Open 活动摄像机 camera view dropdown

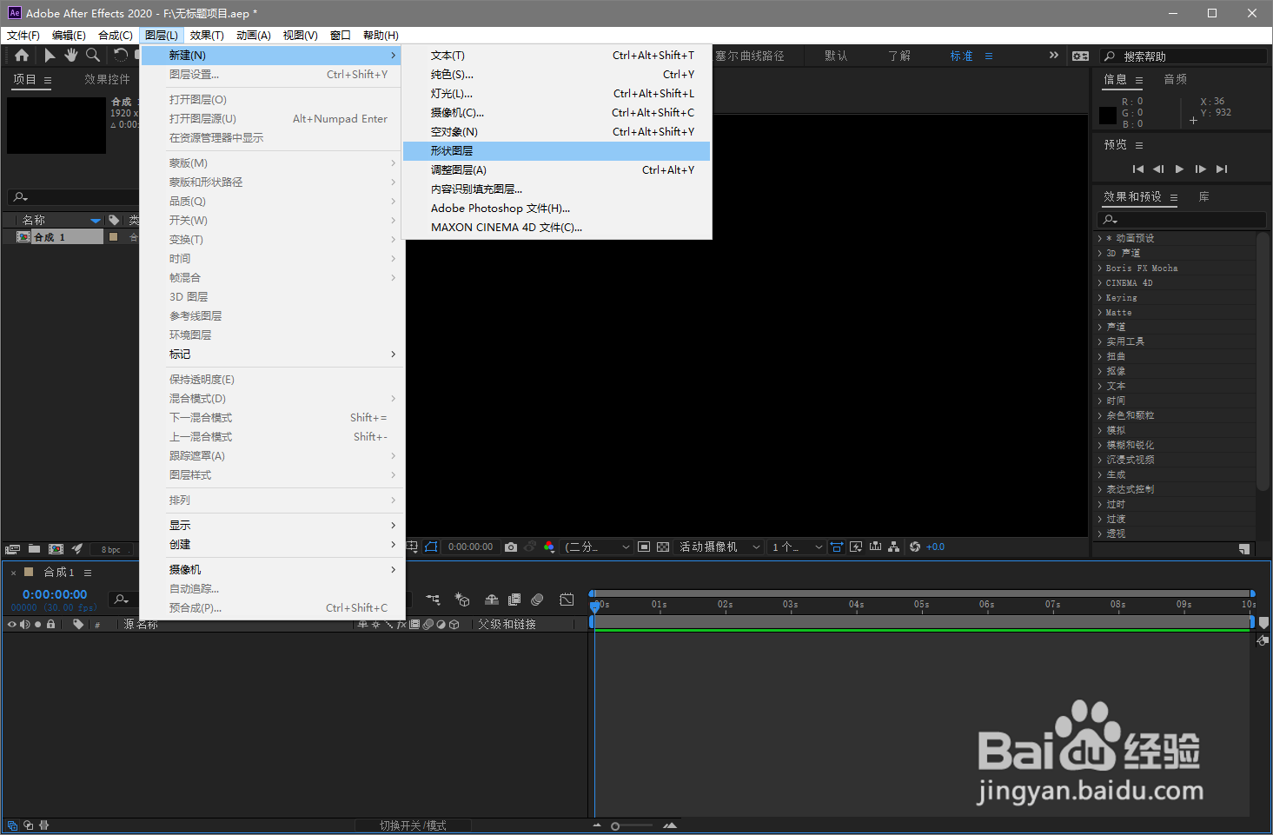[x=719, y=547]
